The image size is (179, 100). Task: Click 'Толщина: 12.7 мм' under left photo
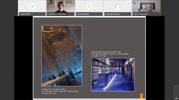coord(48,93)
